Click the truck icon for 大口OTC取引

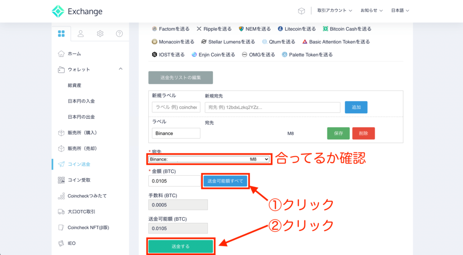(x=61, y=212)
